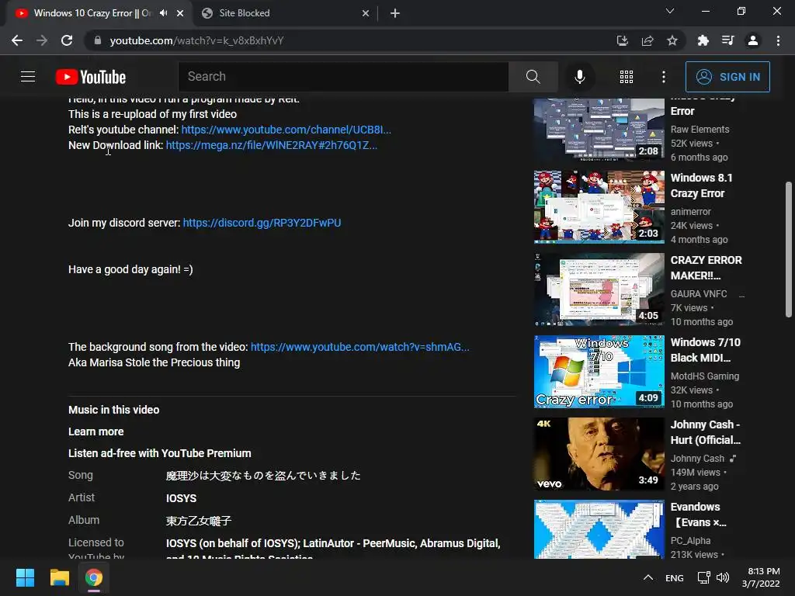Open the YouTube hamburger guide menu
Screen dimensions: 795x596
pyautogui.click(x=28, y=77)
